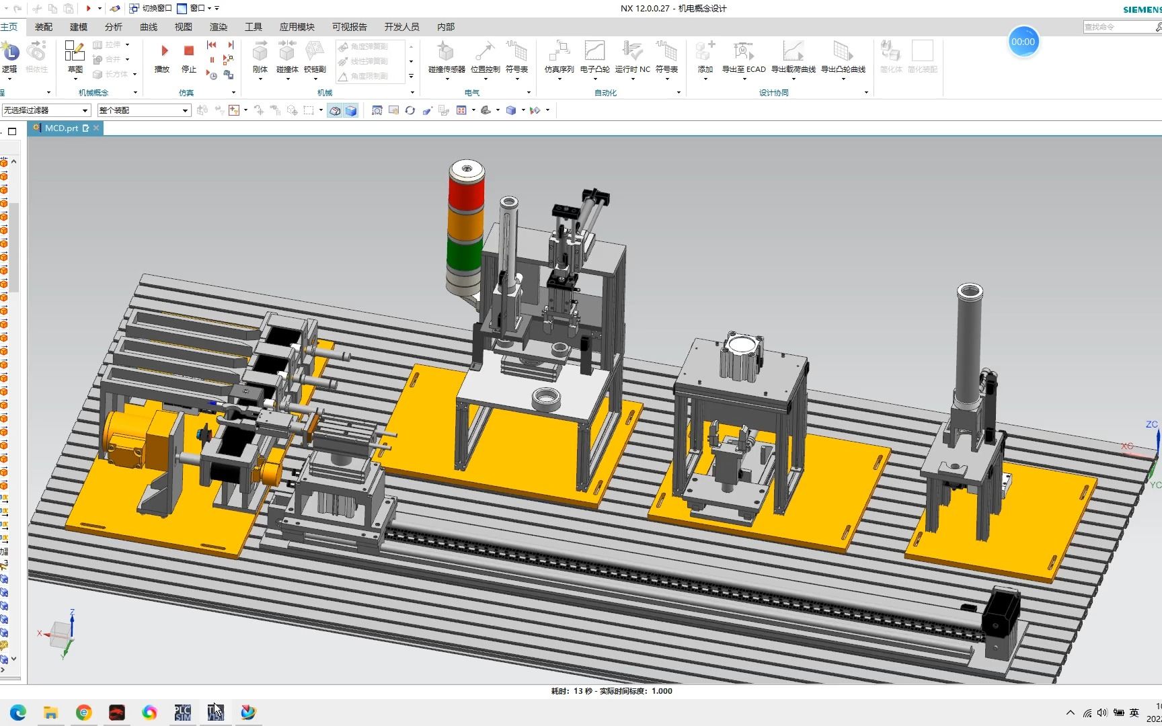Expand the 草图 sketch dropdown arrow
This screenshot has width=1162, height=726.
75,79
